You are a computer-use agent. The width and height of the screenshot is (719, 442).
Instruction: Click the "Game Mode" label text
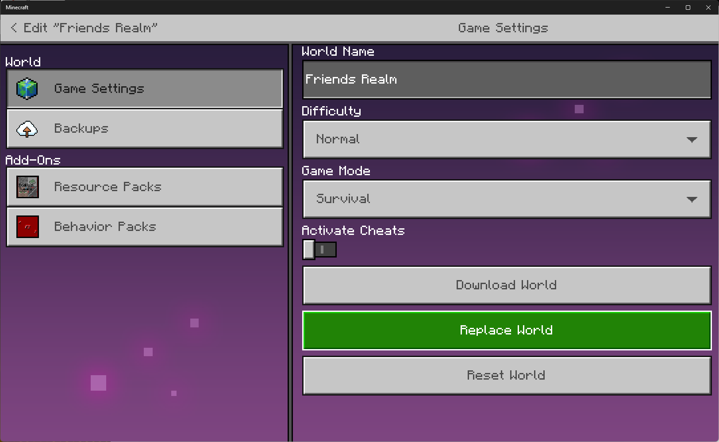(336, 171)
